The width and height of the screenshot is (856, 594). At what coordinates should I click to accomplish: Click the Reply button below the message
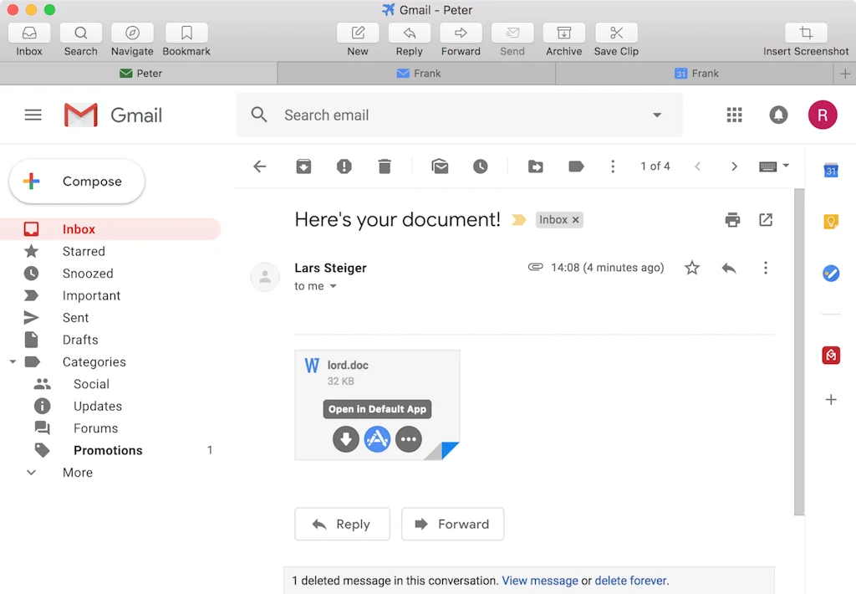point(342,524)
